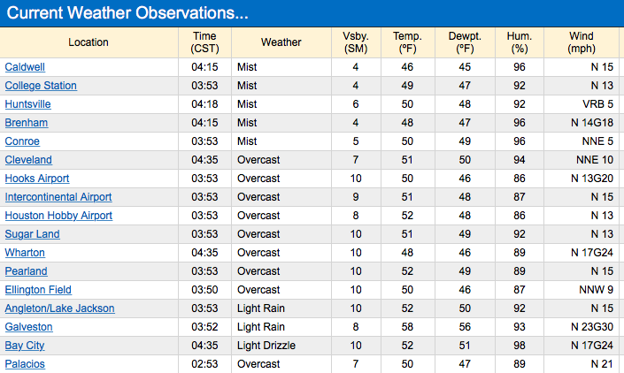Screen dimensions: 624x373
Task: Open the Bay City link
Action: [x=25, y=346]
